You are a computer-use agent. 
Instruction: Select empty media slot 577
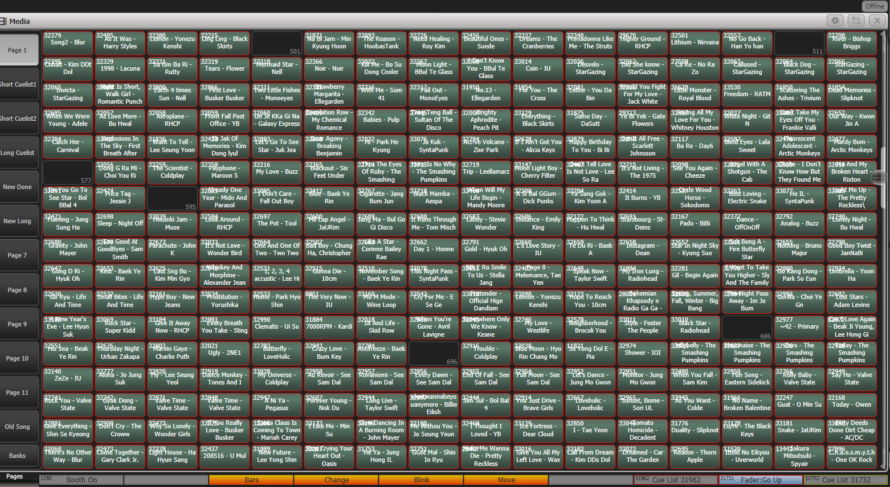click(x=68, y=173)
